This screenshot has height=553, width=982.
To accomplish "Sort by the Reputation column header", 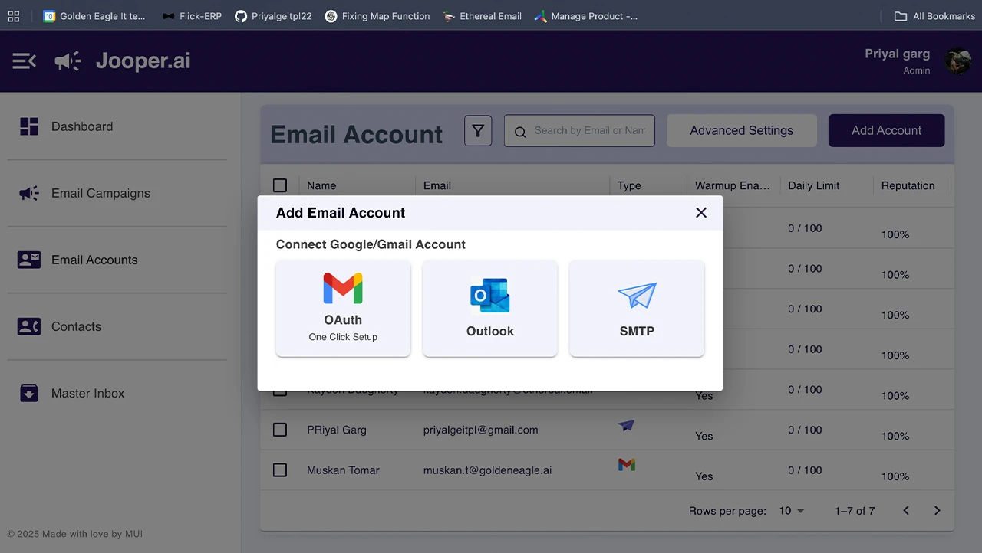I will pyautogui.click(x=908, y=185).
